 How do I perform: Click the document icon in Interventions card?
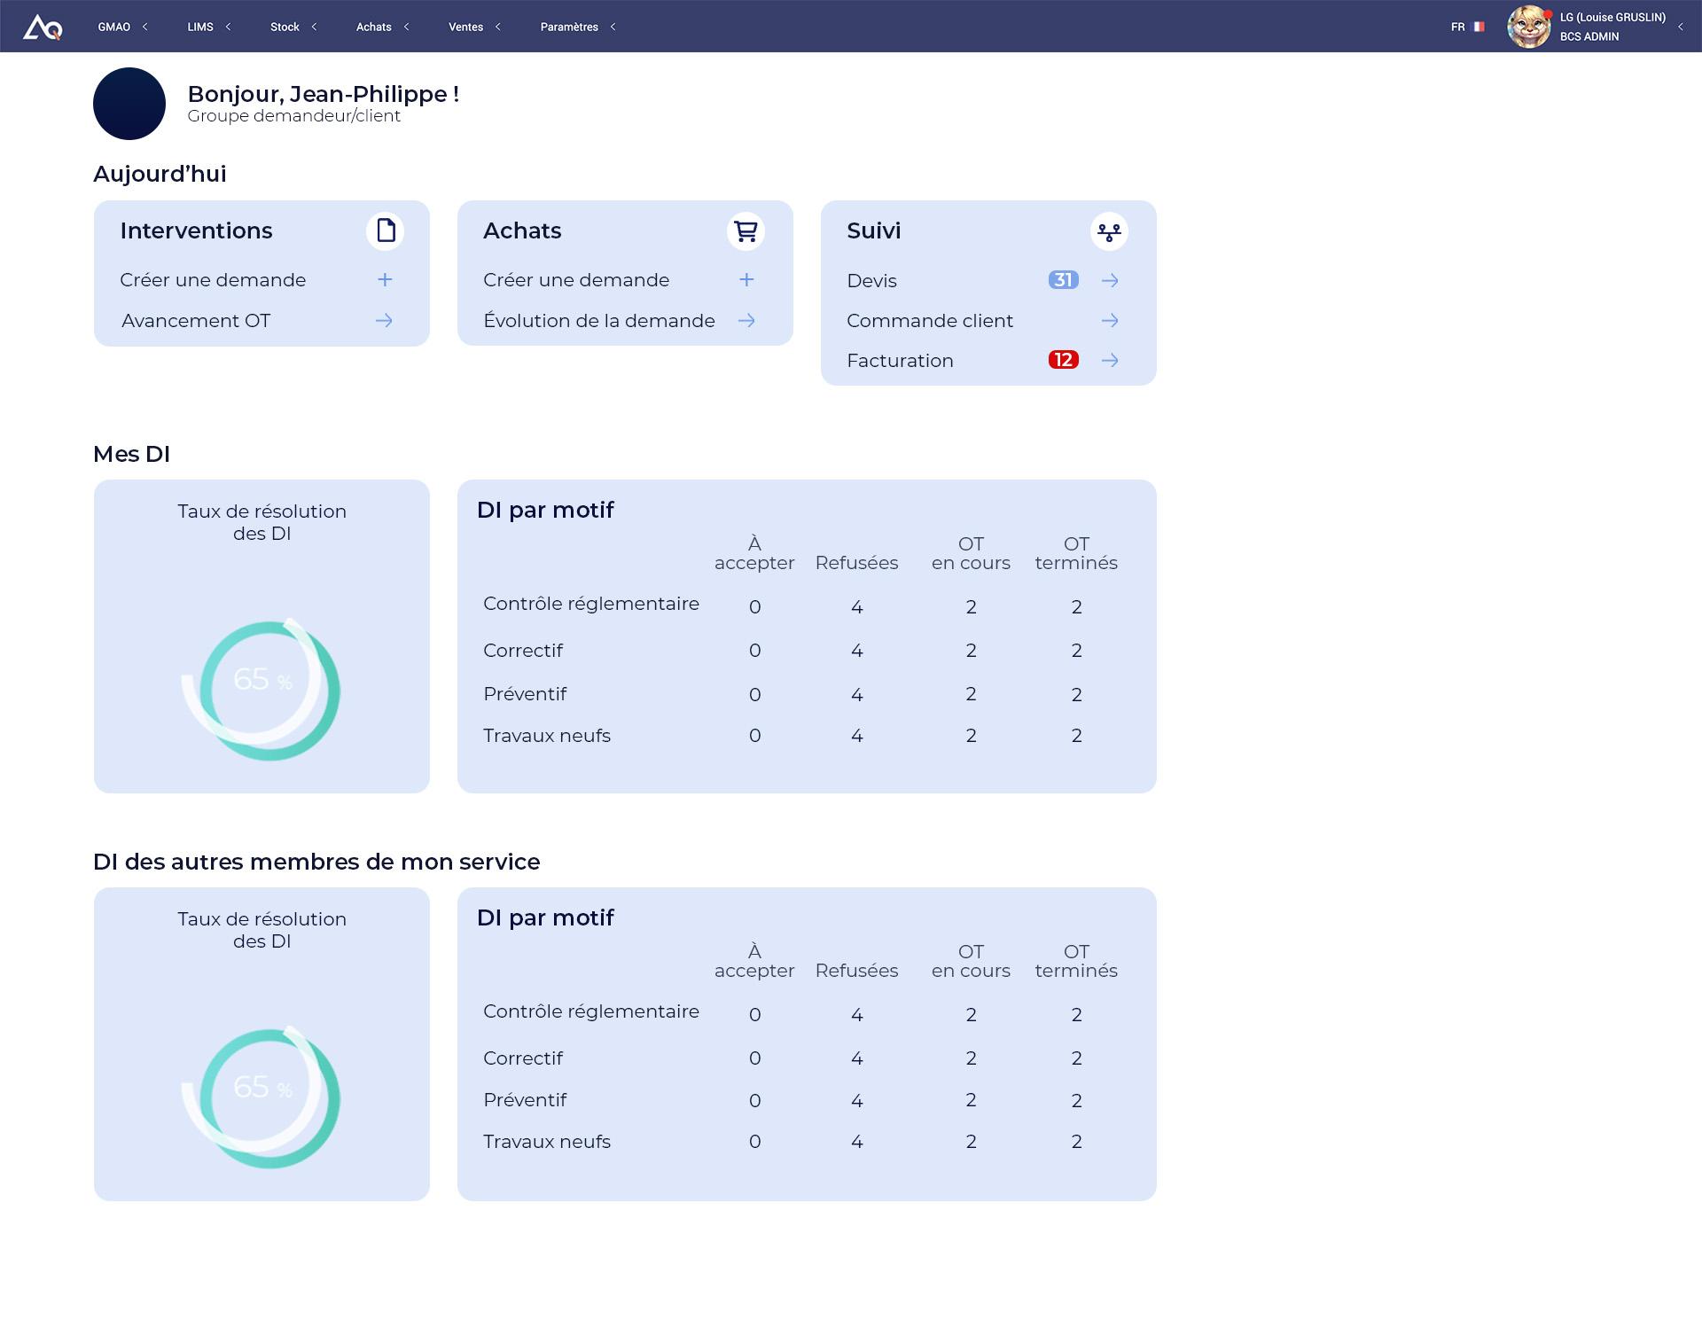click(x=385, y=230)
